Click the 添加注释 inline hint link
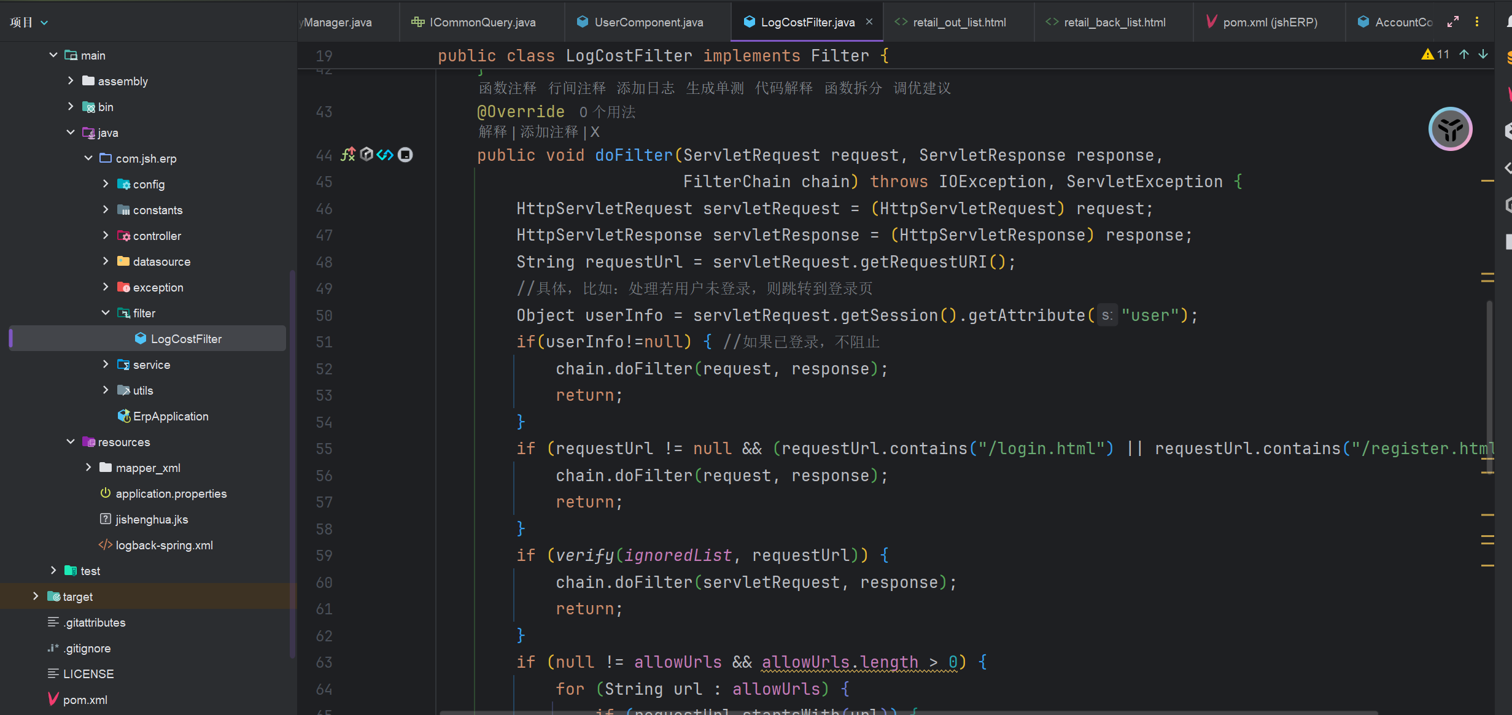The width and height of the screenshot is (1512, 715). coord(549,132)
